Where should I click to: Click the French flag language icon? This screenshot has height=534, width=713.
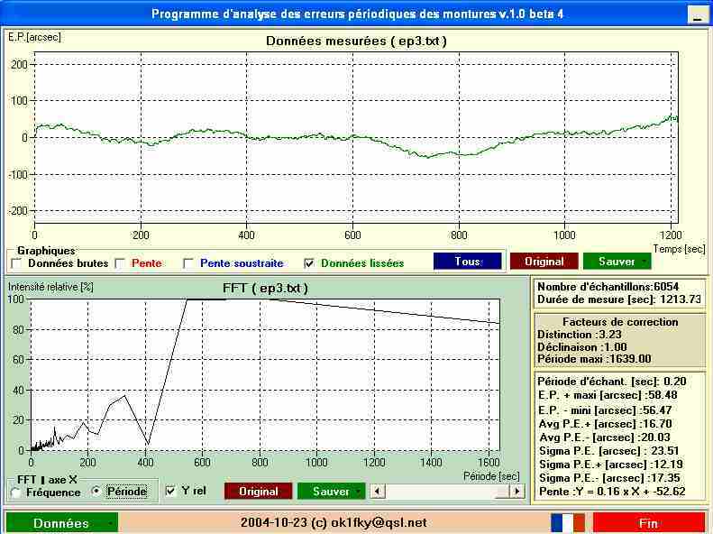pos(568,523)
